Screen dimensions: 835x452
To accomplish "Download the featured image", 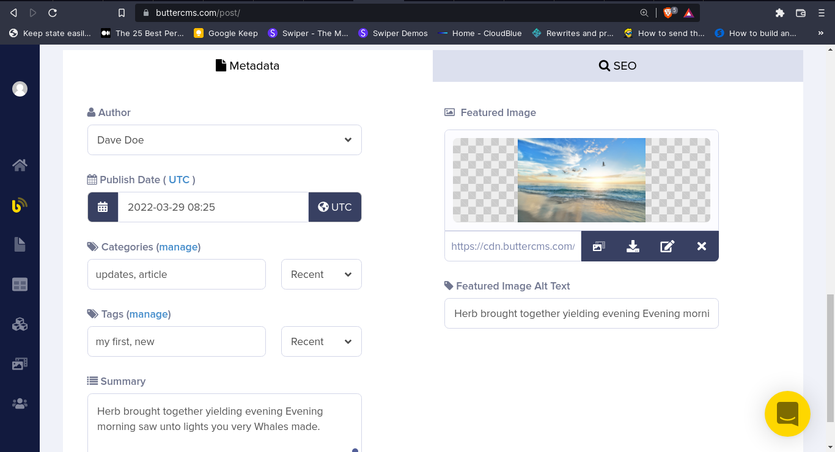I will click(633, 246).
